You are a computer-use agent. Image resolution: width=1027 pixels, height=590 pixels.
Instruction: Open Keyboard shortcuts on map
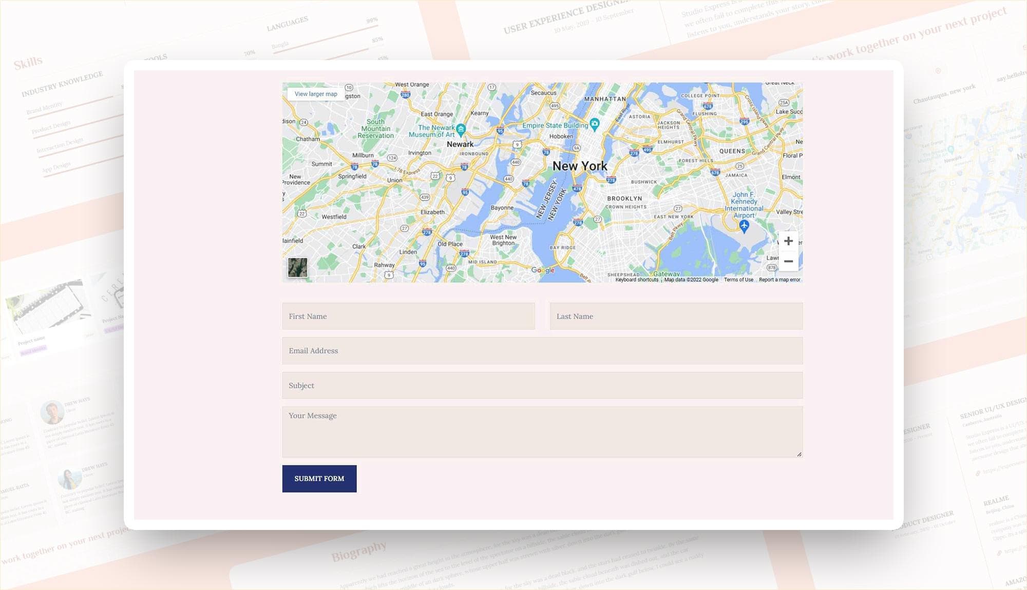[636, 280]
